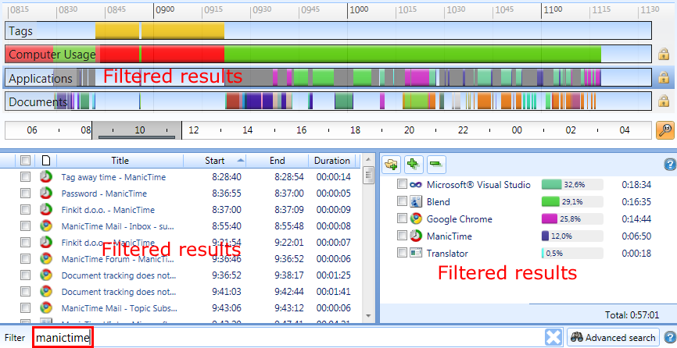Image resolution: width=677 pixels, height=348 pixels.
Task: Click the Translator application icon
Action: (416, 254)
